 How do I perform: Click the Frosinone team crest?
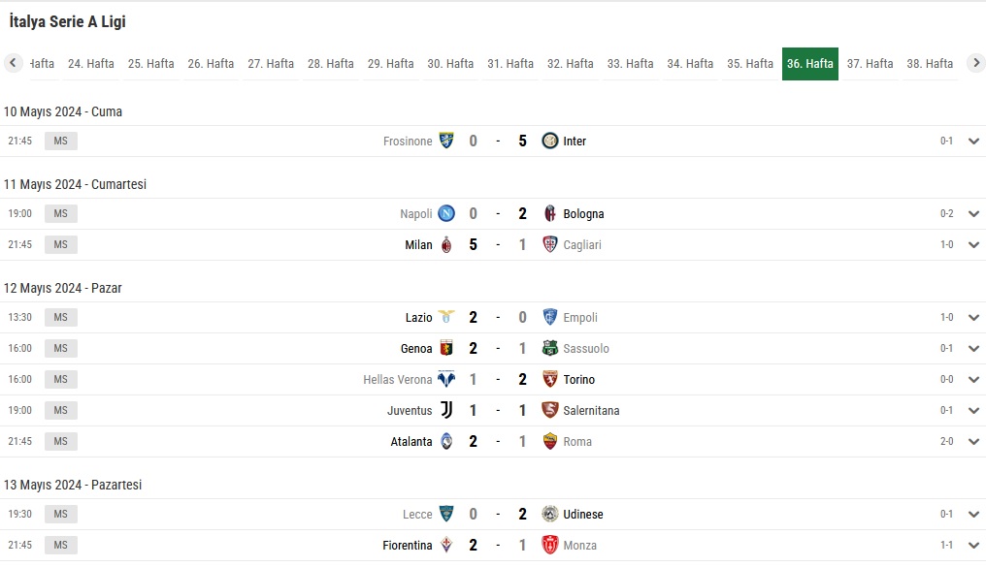pyautogui.click(x=446, y=141)
